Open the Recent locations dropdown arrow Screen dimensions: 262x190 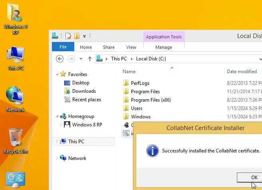pos(81,59)
